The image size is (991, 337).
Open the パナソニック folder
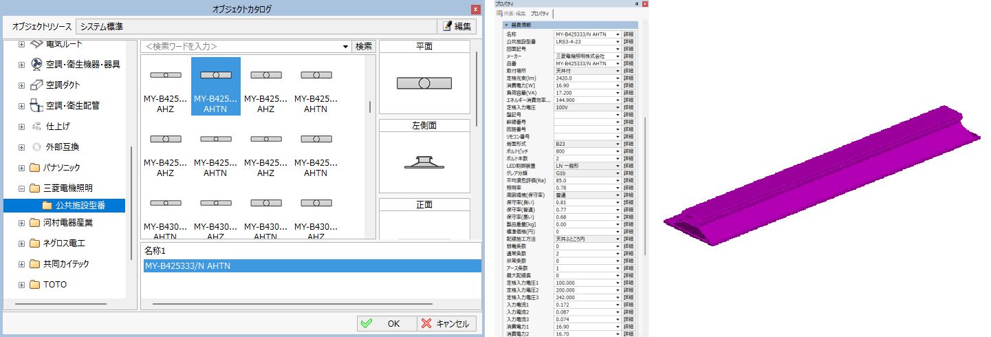[x=36, y=168]
